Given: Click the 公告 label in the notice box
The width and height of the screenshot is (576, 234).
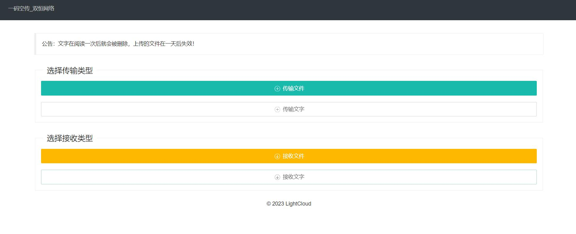Looking at the screenshot, I should [x=47, y=44].
